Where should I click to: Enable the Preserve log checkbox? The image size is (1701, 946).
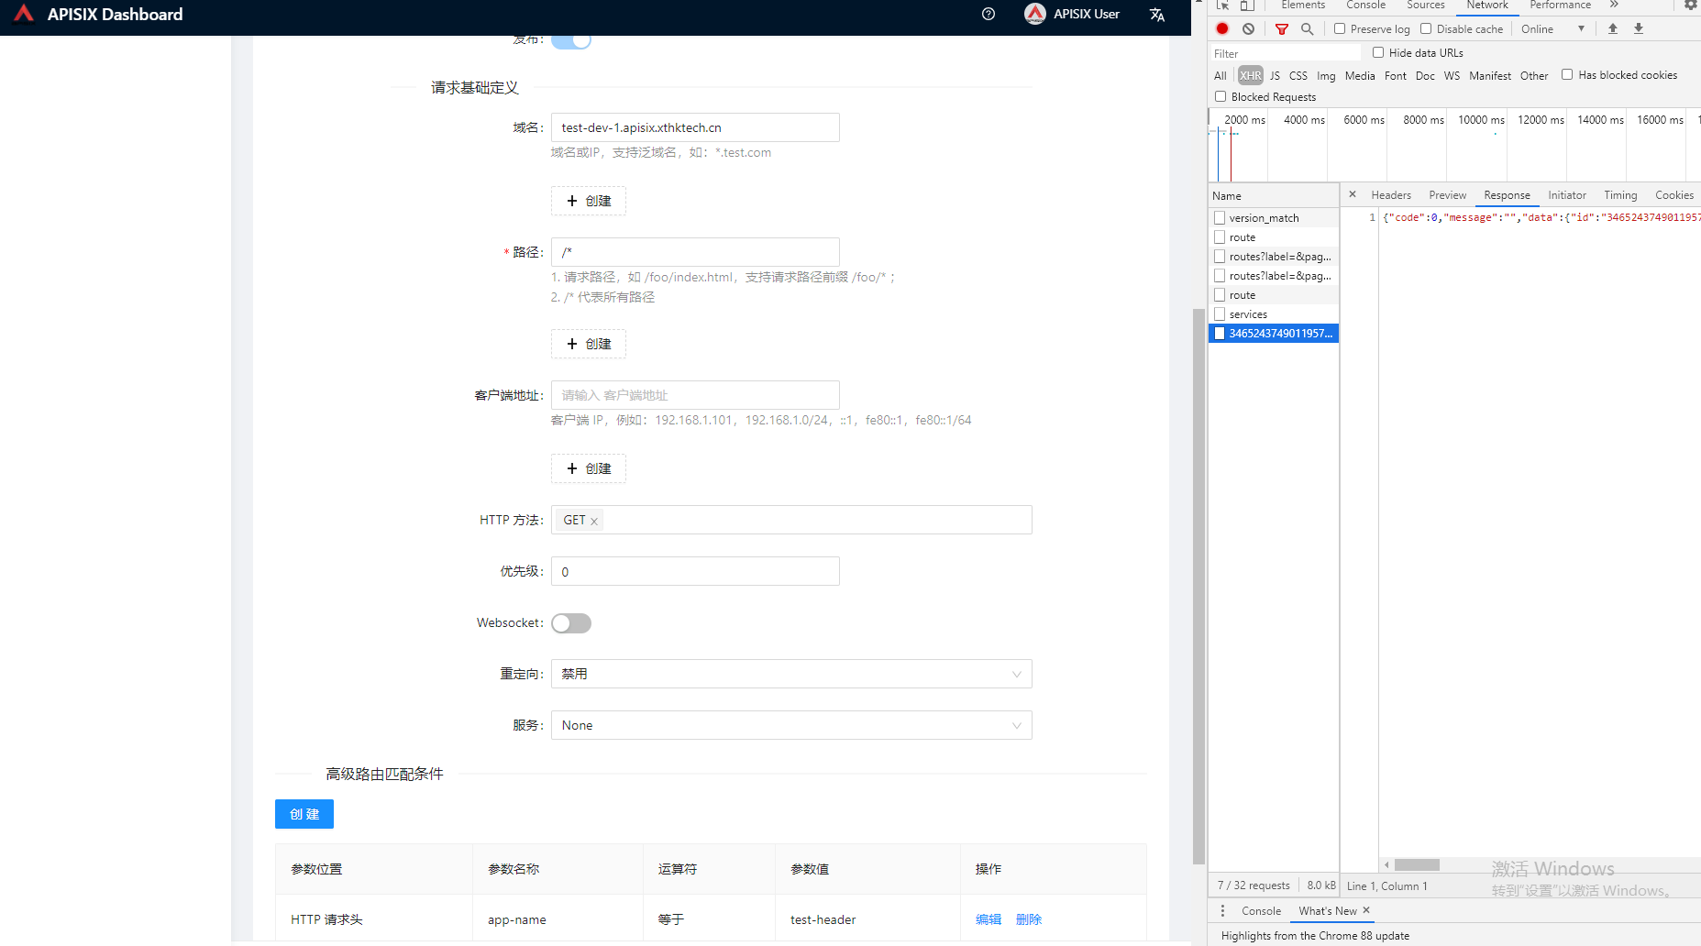coord(1340,29)
